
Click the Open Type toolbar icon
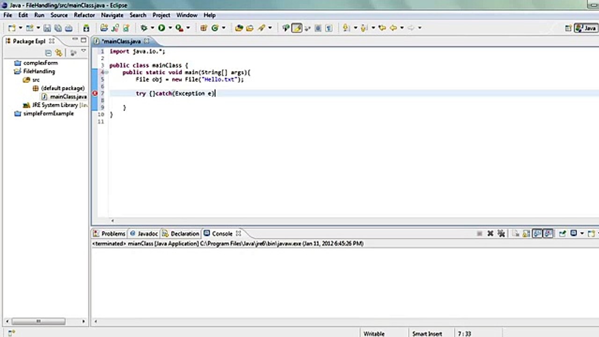coord(239,28)
